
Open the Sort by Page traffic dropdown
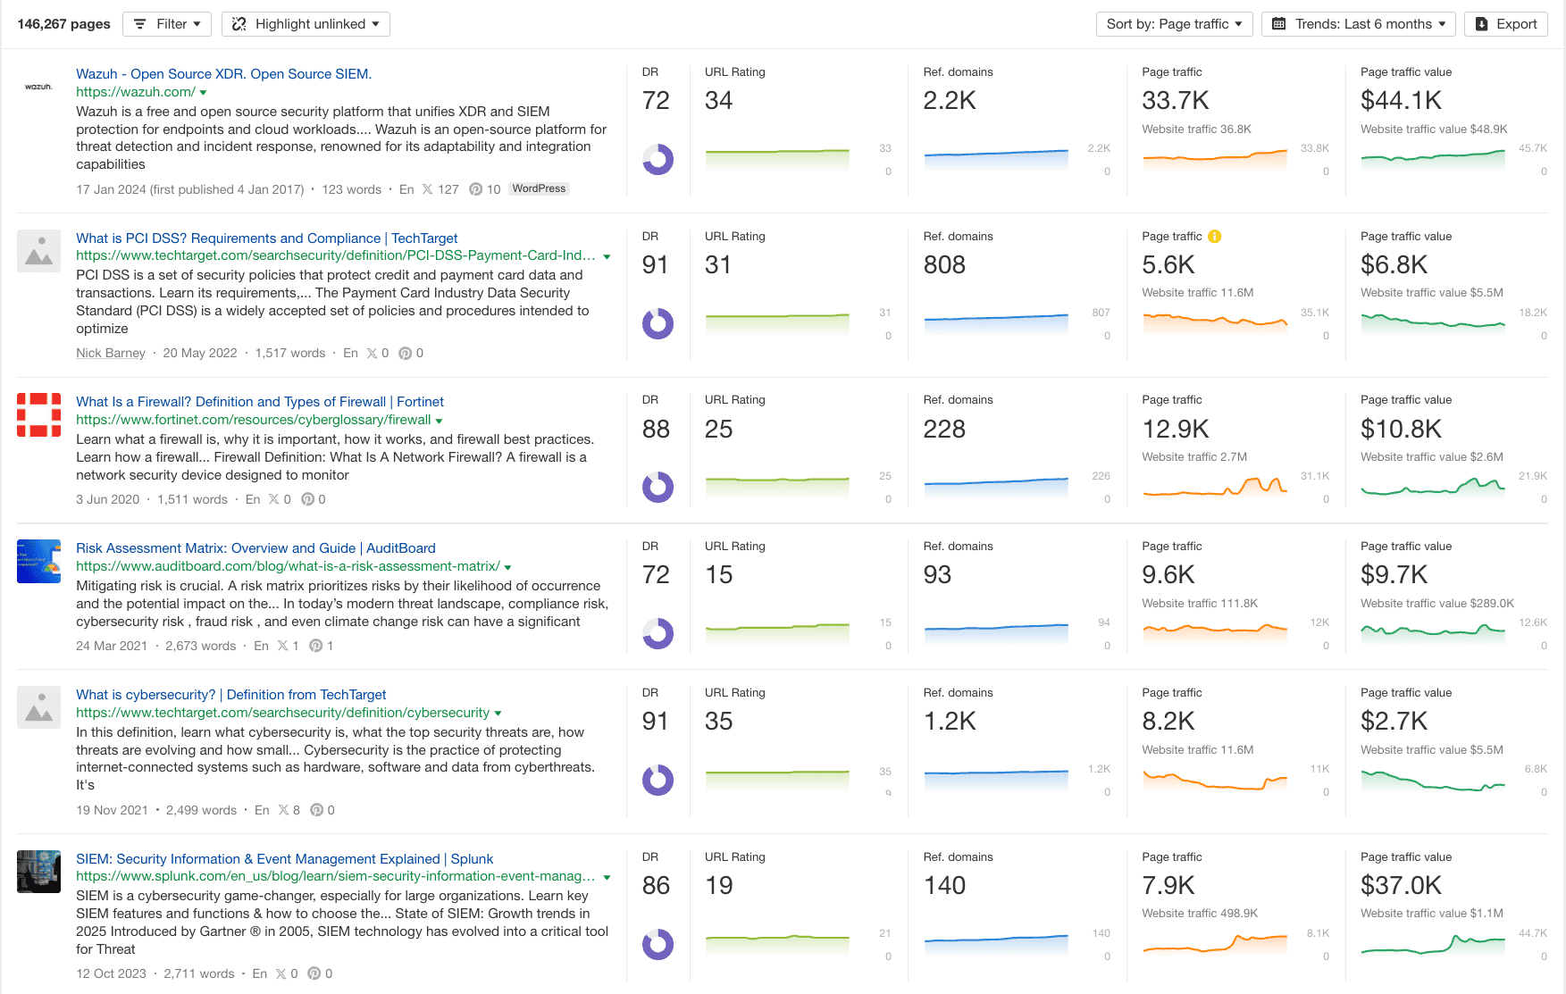click(1174, 24)
